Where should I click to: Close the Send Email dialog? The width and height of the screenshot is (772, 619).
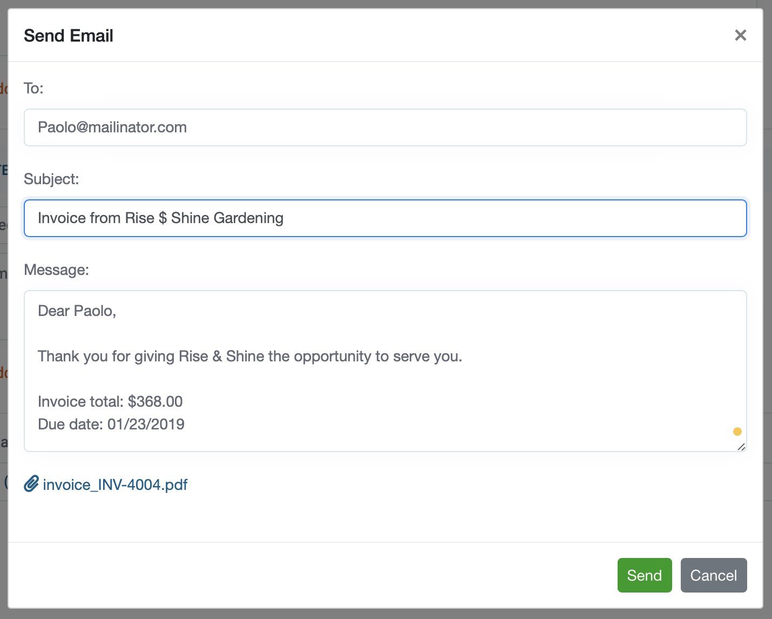740,35
